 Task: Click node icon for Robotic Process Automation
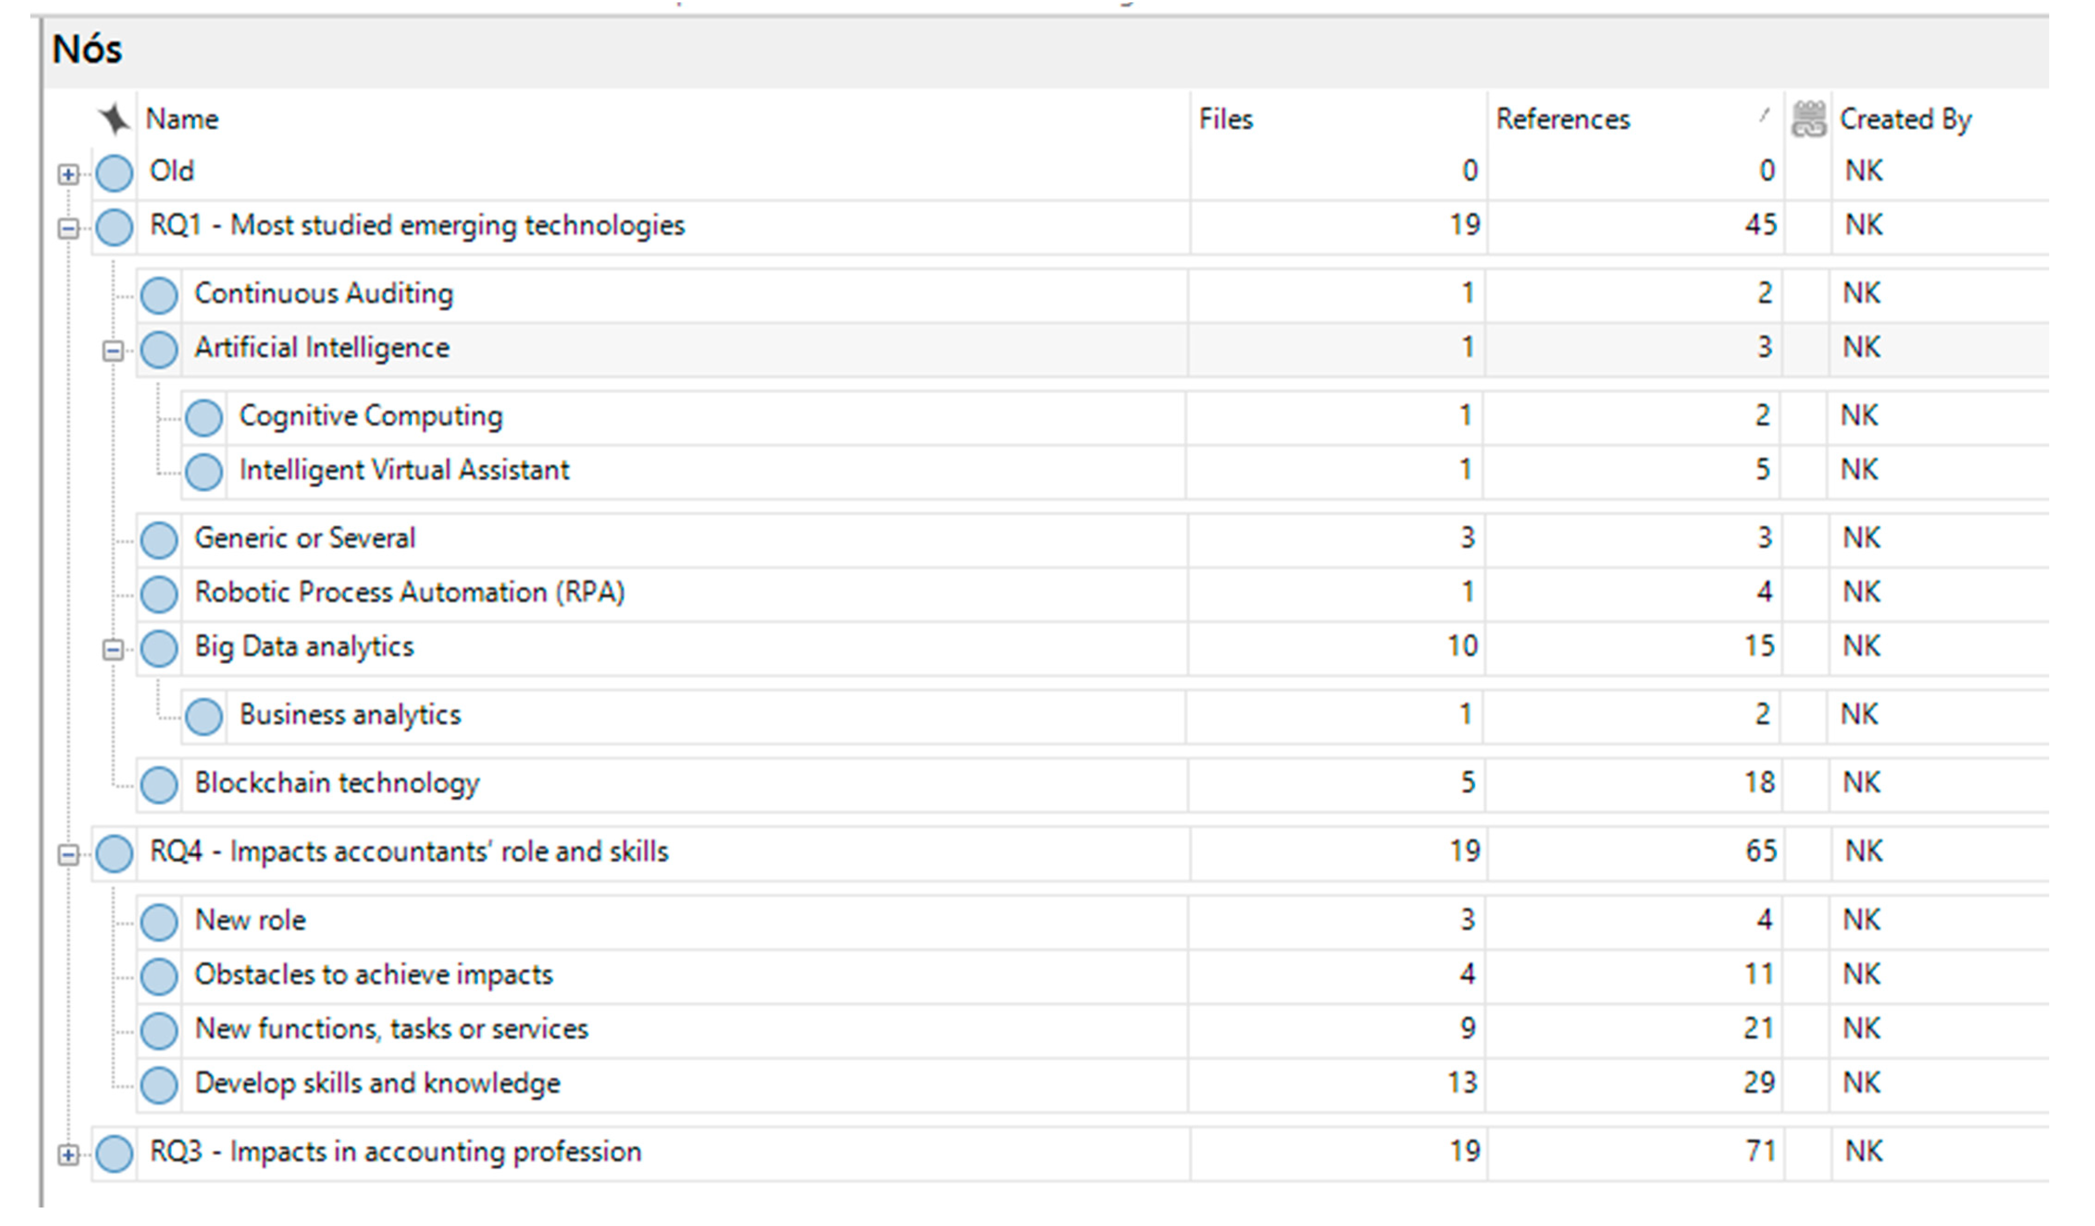pos(159,594)
